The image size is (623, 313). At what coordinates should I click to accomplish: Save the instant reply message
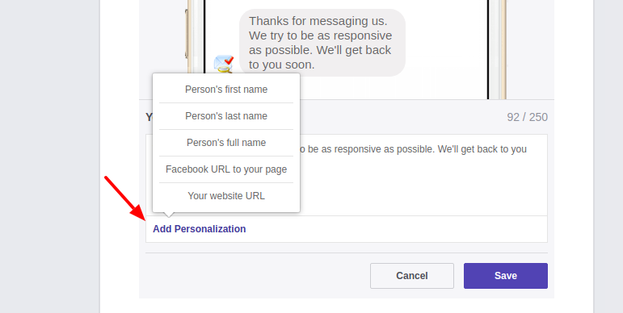point(505,276)
